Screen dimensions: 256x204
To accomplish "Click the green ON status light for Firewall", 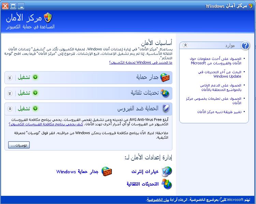I will [35, 77].
